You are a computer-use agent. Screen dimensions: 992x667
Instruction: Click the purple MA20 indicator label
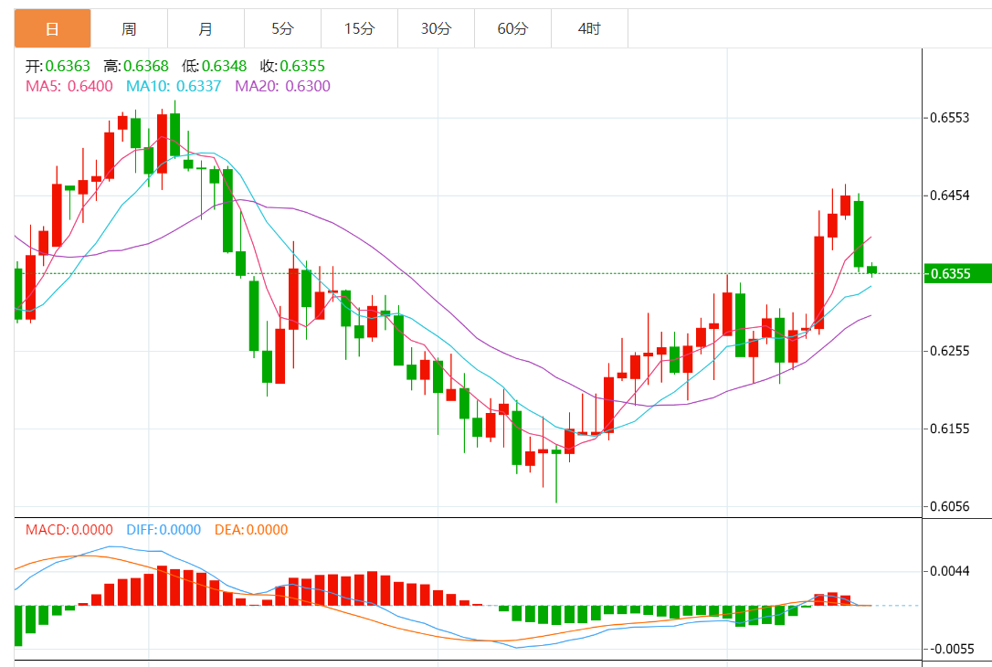[x=282, y=86]
